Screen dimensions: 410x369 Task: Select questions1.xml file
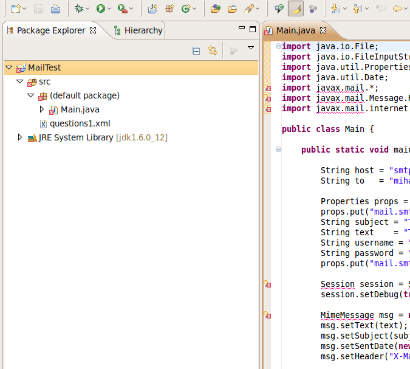pyautogui.click(x=80, y=123)
